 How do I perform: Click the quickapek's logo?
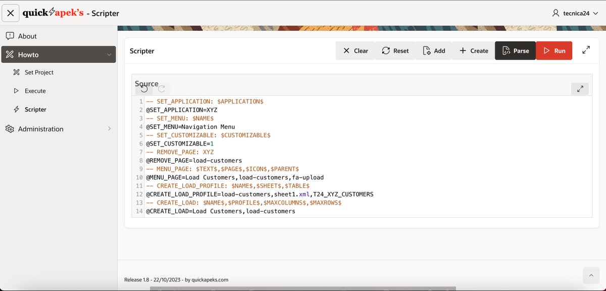point(53,13)
